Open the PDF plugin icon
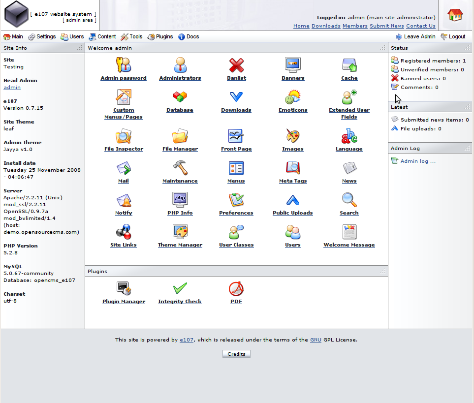This screenshot has height=403, width=474. 236,288
